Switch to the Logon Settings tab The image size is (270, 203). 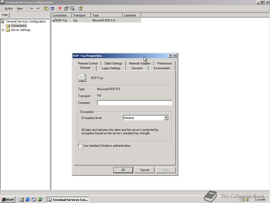(111, 68)
